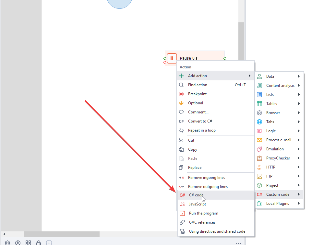
Task: Click the green plus Add action icon
Action: click(x=181, y=76)
